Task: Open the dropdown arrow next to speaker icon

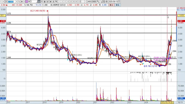Action: point(24,2)
